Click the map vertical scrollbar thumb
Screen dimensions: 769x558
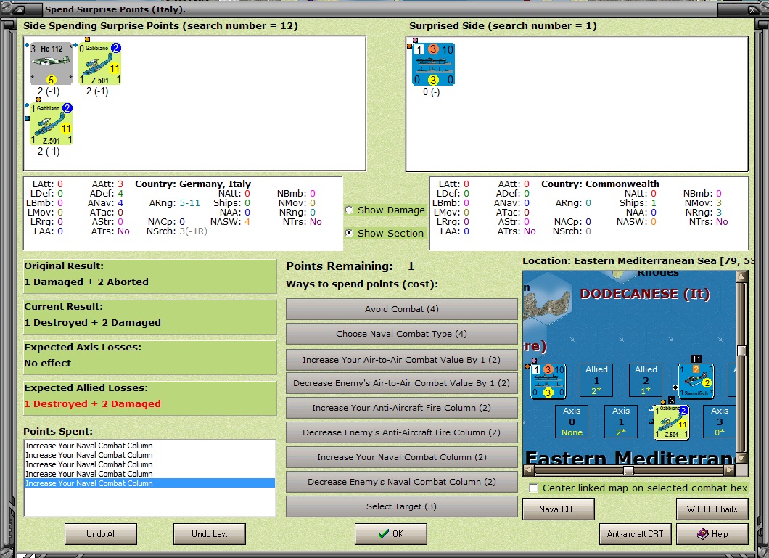click(741, 350)
